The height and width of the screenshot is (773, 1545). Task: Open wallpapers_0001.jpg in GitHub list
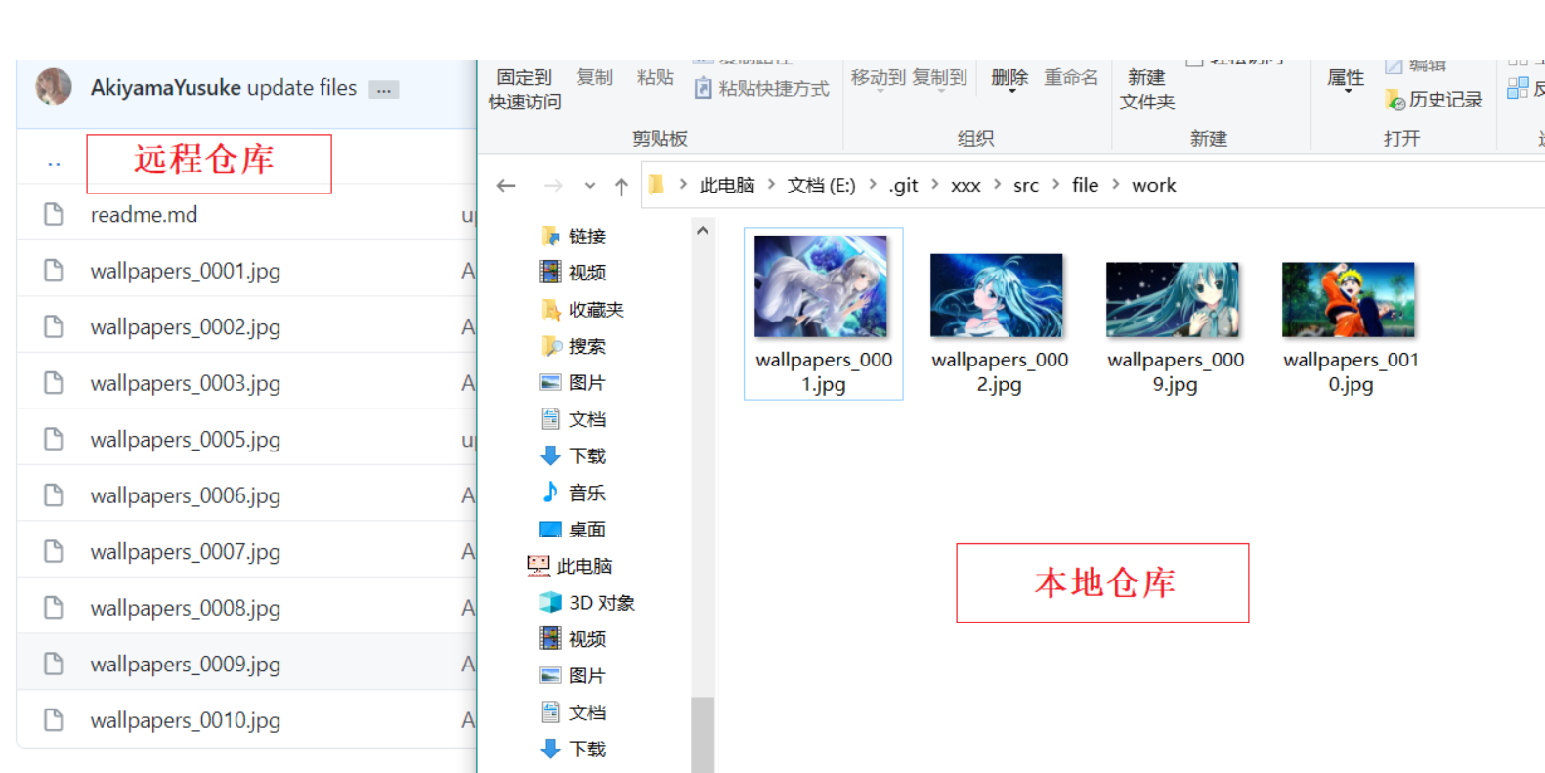coord(186,271)
